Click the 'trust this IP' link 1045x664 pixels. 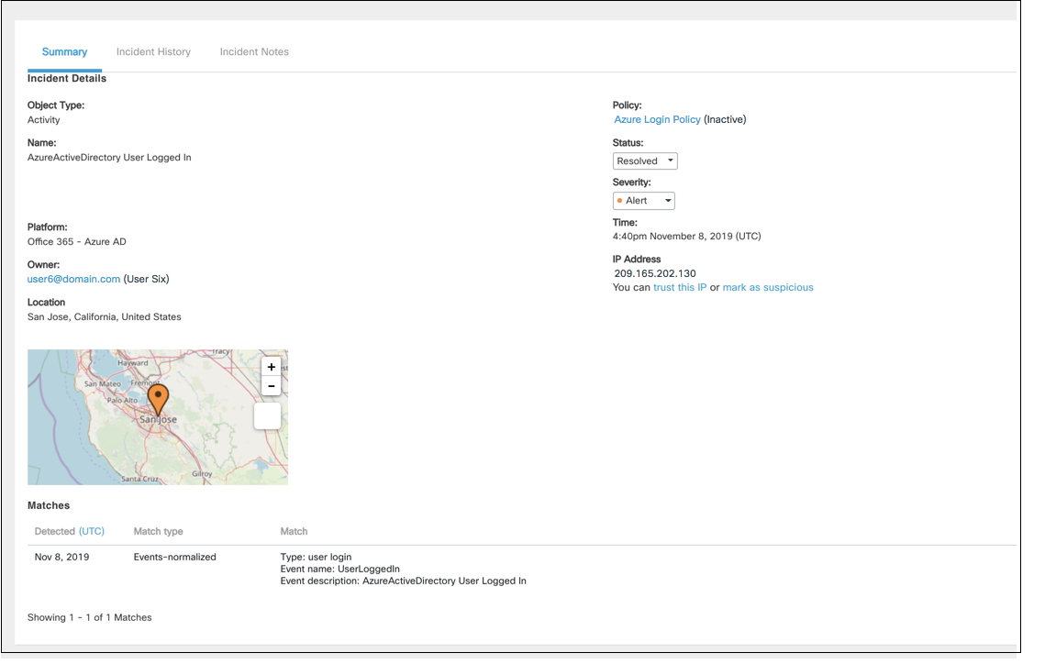tap(679, 288)
